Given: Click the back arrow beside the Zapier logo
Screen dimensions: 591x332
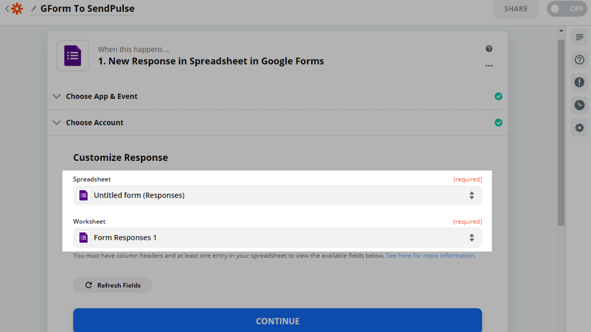Looking at the screenshot, I should pyautogui.click(x=7, y=8).
